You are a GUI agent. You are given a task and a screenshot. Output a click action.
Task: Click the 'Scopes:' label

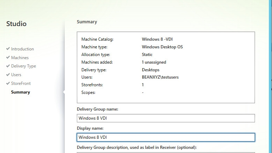pyautogui.click(x=88, y=92)
